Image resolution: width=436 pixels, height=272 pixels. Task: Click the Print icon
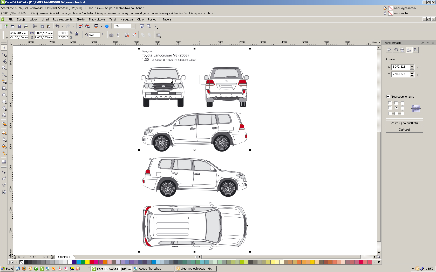click(x=26, y=26)
